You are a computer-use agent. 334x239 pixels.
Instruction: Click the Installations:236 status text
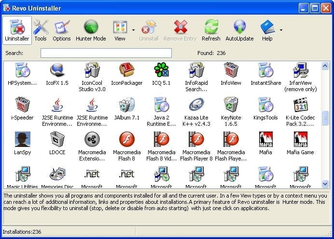click(22, 232)
